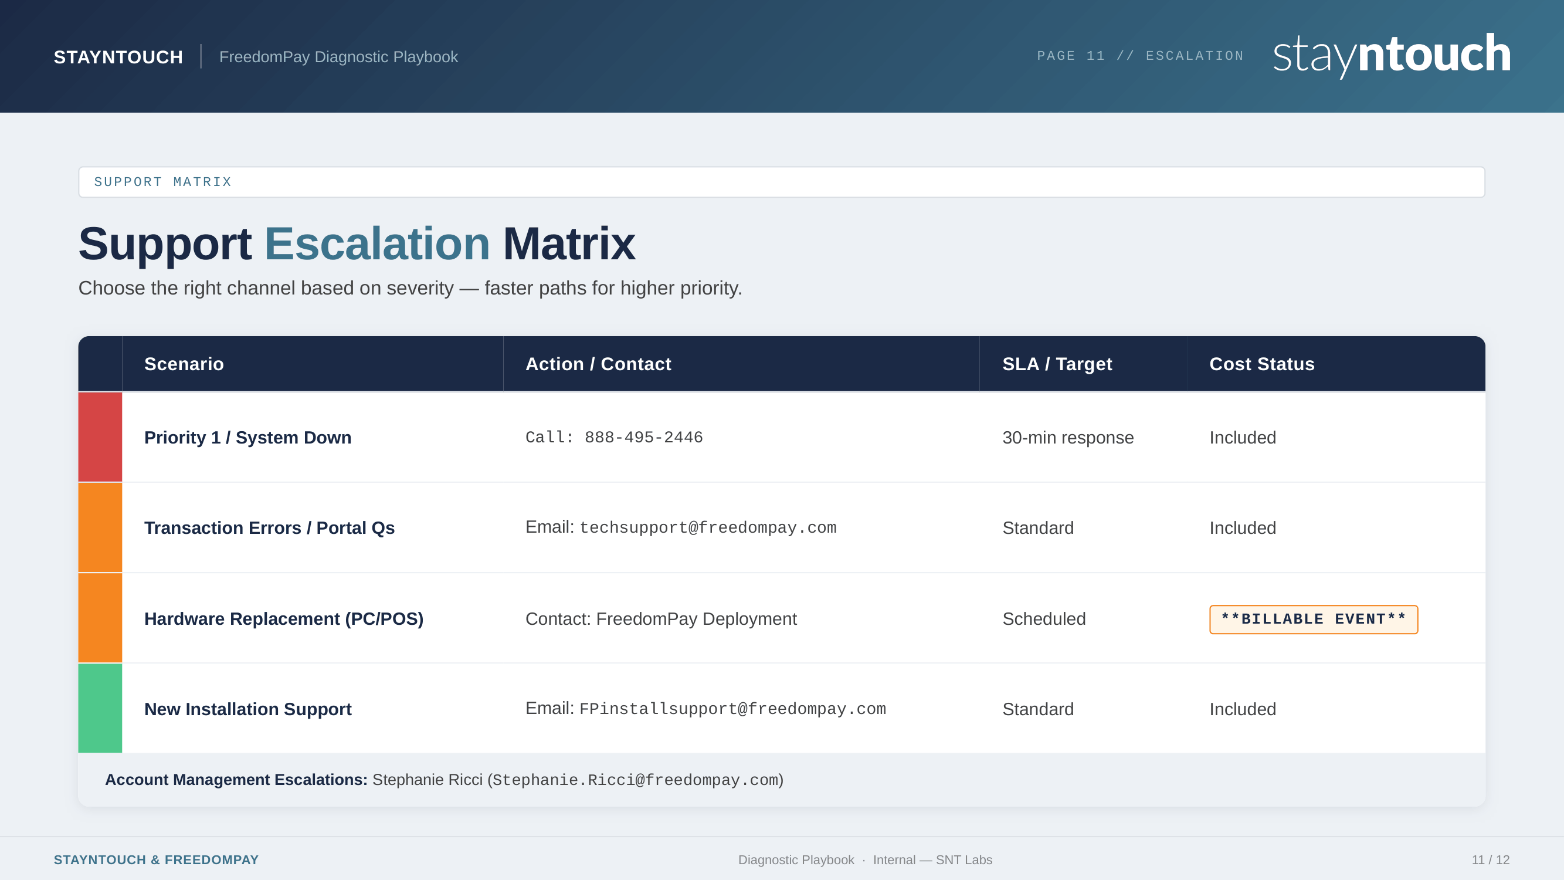The image size is (1564, 880).
Task: Click the Scenario column header
Action: click(184, 364)
